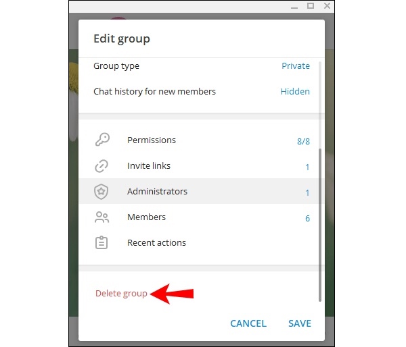The width and height of the screenshot is (406, 347).
Task: Click the Administrators shield icon
Action: 101,192
